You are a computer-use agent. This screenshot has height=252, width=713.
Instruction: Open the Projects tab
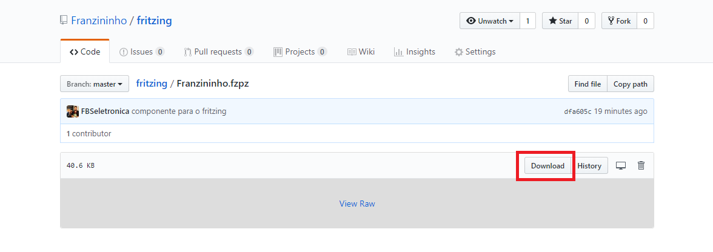click(300, 51)
